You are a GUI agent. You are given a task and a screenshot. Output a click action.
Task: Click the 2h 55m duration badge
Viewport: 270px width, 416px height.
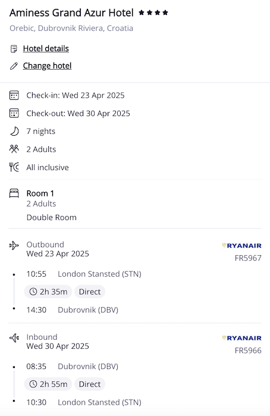[48, 384]
